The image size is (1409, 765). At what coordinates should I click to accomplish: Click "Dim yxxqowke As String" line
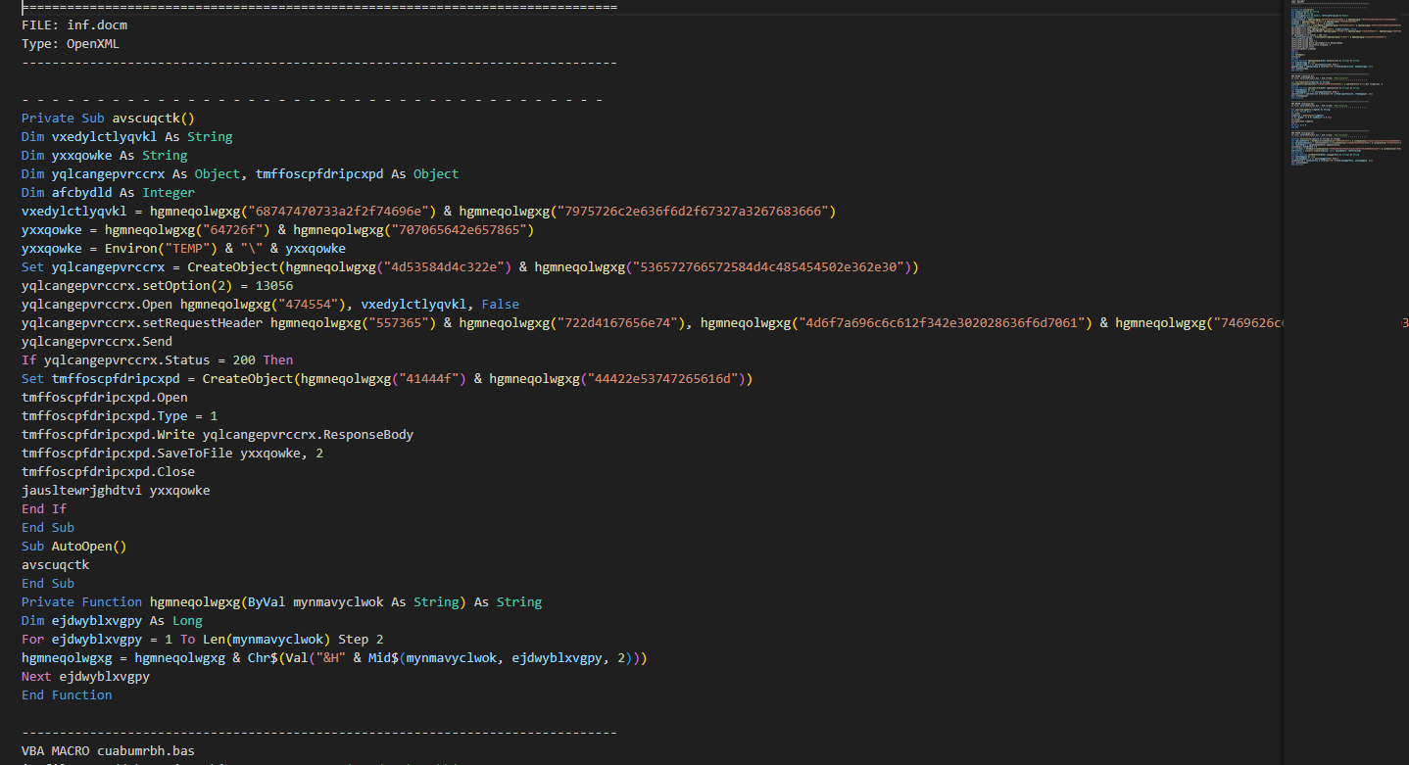pyautogui.click(x=104, y=155)
